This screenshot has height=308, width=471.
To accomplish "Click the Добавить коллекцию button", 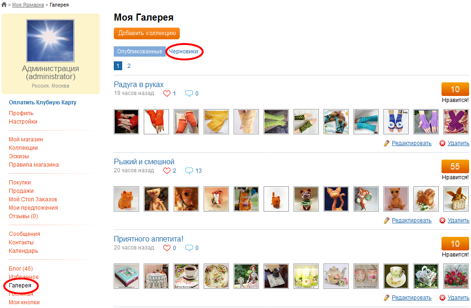I will pyautogui.click(x=147, y=33).
